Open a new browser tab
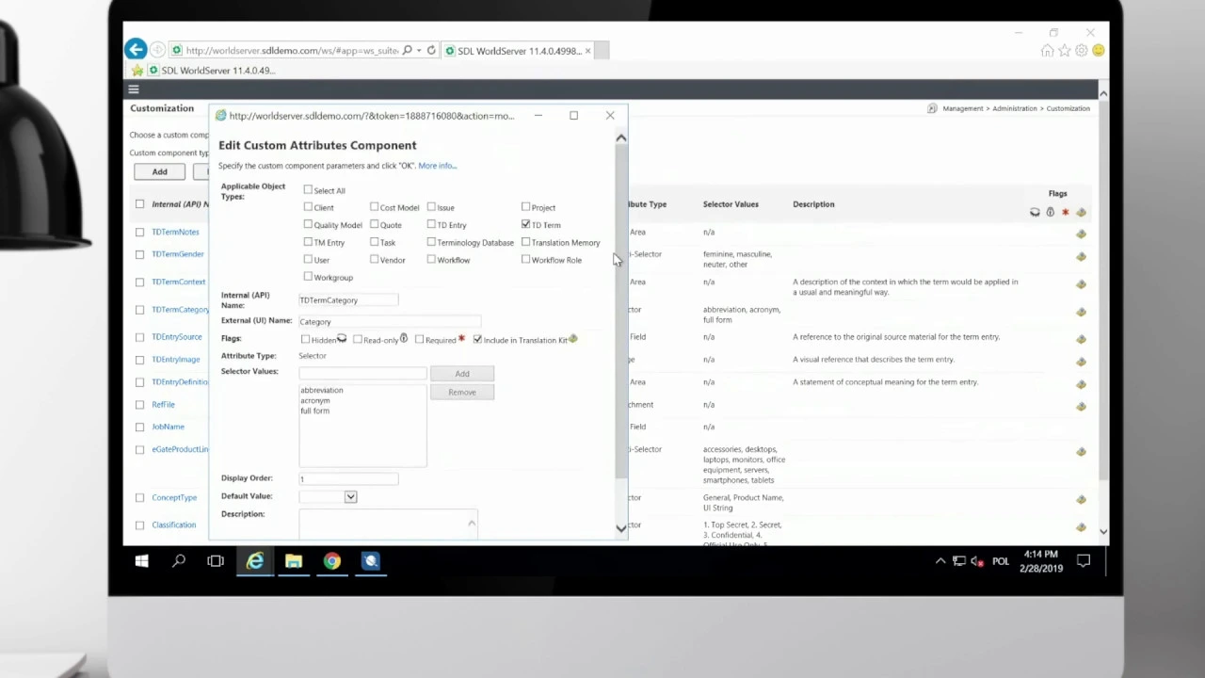The width and height of the screenshot is (1205, 678). point(602,51)
